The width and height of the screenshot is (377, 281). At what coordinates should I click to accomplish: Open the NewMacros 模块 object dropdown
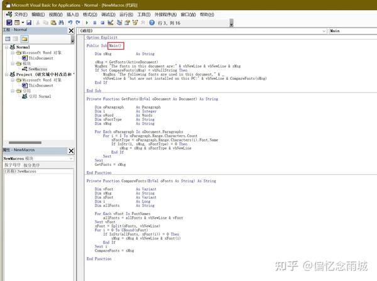[71, 158]
